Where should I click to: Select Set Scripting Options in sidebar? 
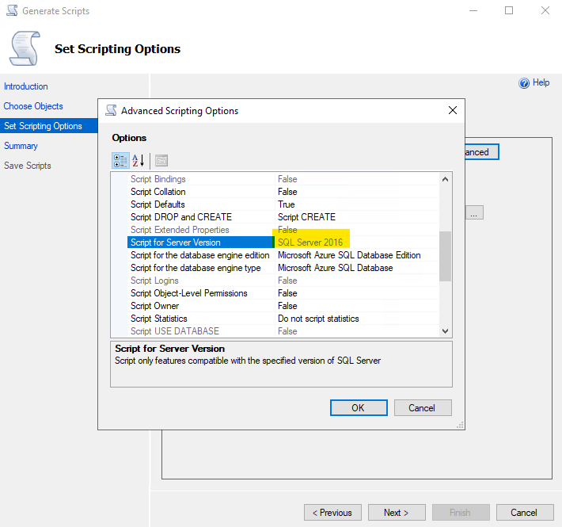click(49, 126)
